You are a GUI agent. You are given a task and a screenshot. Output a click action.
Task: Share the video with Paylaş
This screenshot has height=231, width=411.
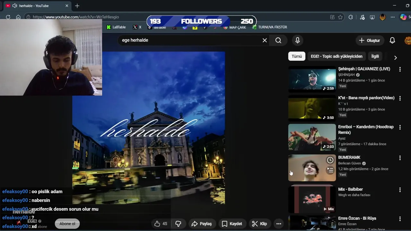[201, 224]
